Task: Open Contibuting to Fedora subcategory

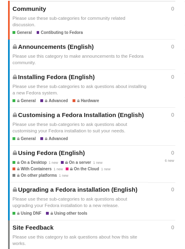Action: click(x=62, y=32)
